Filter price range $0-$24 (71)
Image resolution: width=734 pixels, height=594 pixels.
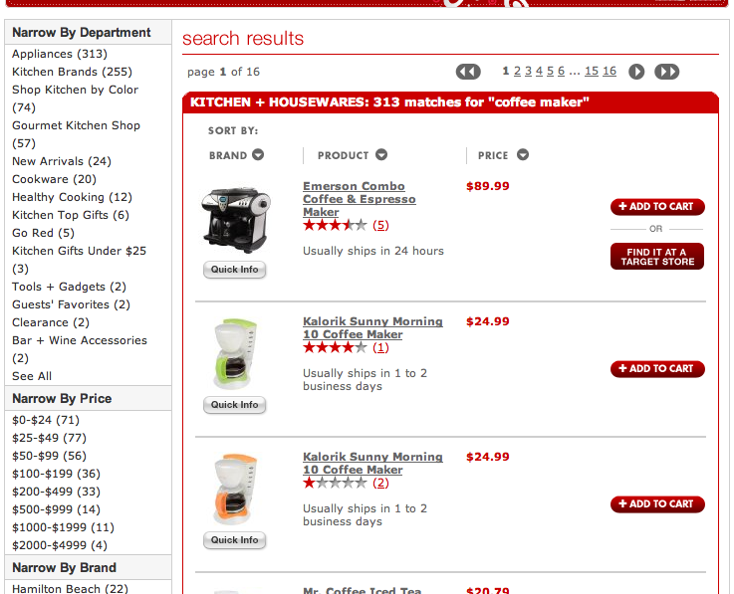pos(46,420)
